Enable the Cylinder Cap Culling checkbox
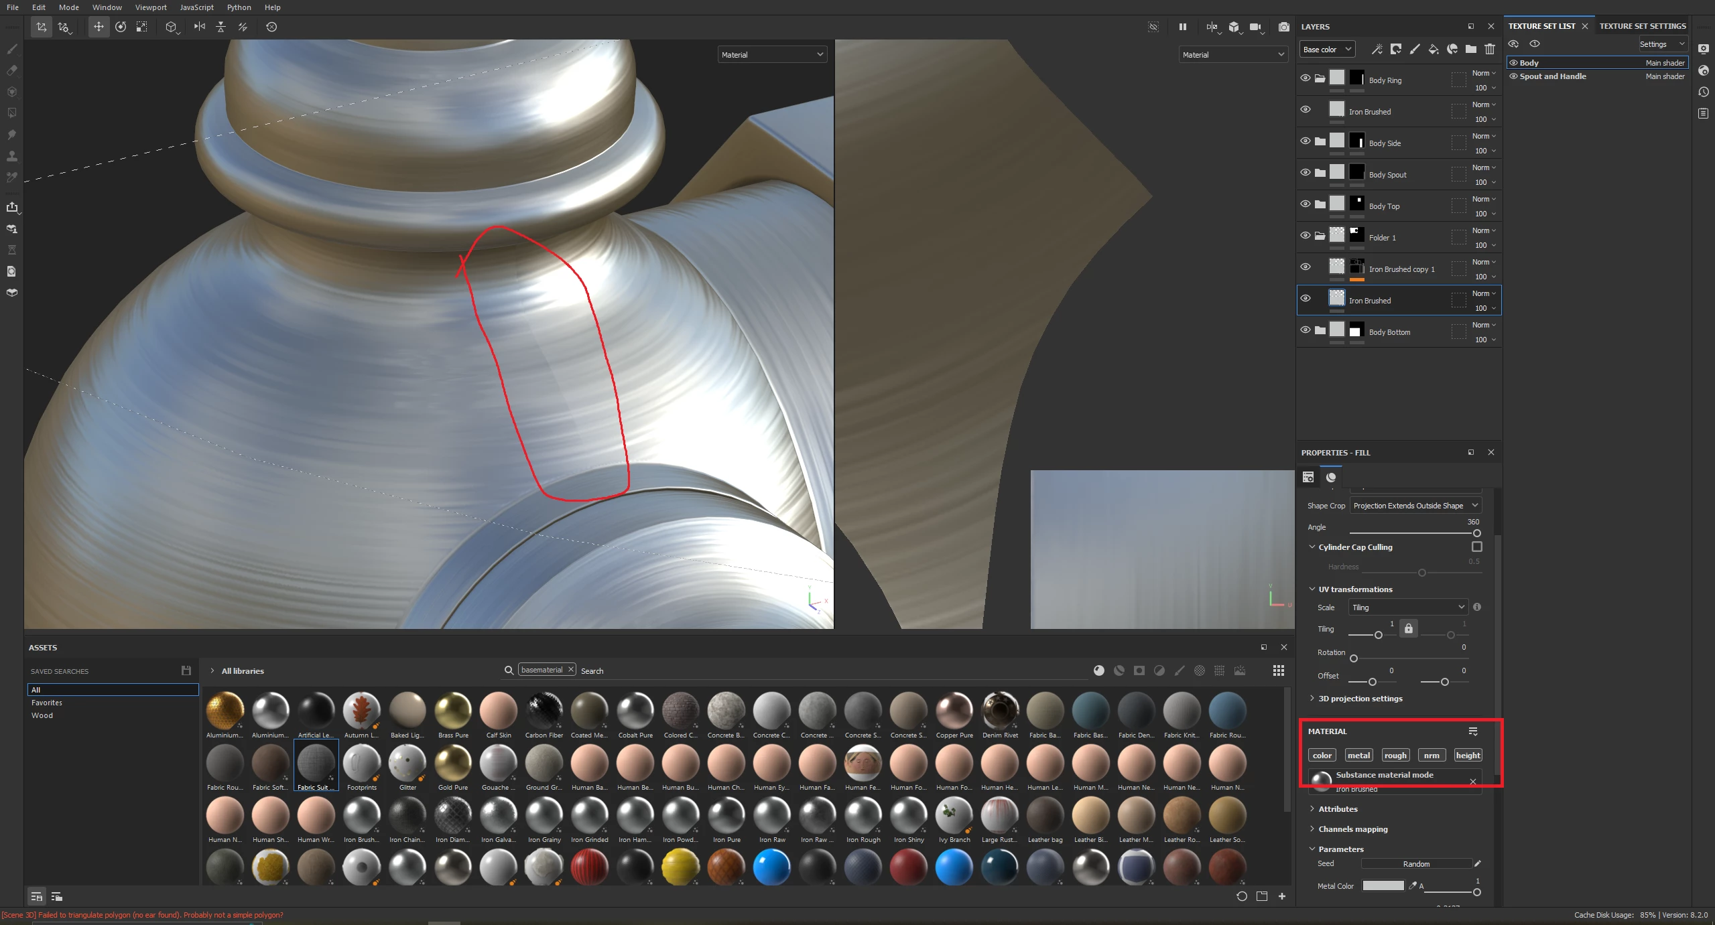 pyautogui.click(x=1476, y=547)
